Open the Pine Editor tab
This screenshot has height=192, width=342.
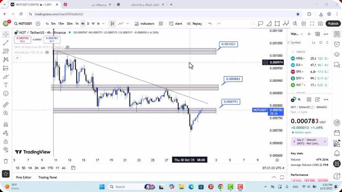tap(24, 177)
